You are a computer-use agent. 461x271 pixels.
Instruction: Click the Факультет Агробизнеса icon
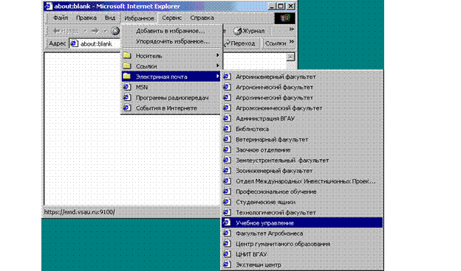tap(227, 233)
